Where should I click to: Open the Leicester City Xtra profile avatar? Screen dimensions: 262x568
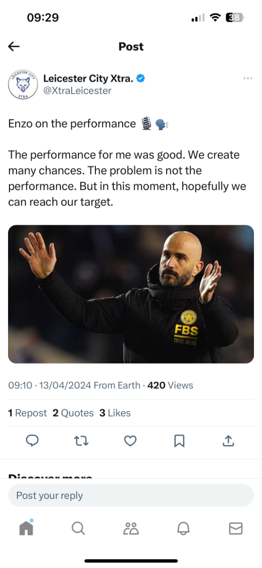(x=23, y=84)
